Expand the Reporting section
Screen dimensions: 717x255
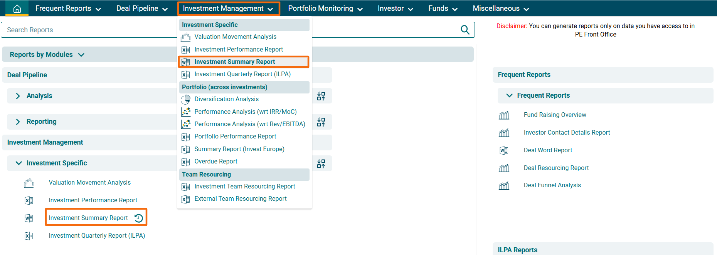coord(18,122)
